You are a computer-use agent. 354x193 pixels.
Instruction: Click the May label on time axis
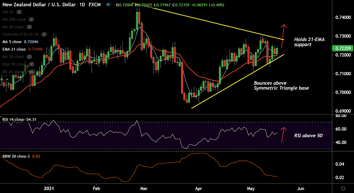point(251,188)
